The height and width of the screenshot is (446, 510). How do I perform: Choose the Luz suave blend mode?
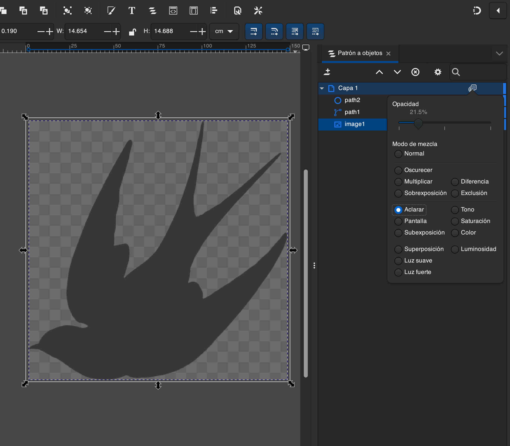(413, 261)
